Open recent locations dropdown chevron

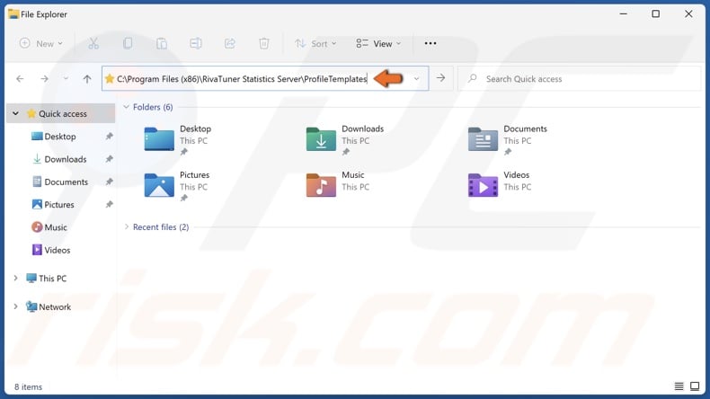point(66,79)
